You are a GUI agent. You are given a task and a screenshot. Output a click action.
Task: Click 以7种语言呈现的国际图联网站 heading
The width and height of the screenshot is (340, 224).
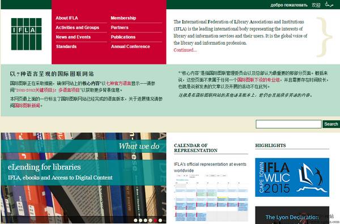52,74
